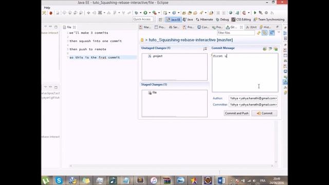Open uTorrent from the taskbar
329x185 pixels.
(46, 180)
